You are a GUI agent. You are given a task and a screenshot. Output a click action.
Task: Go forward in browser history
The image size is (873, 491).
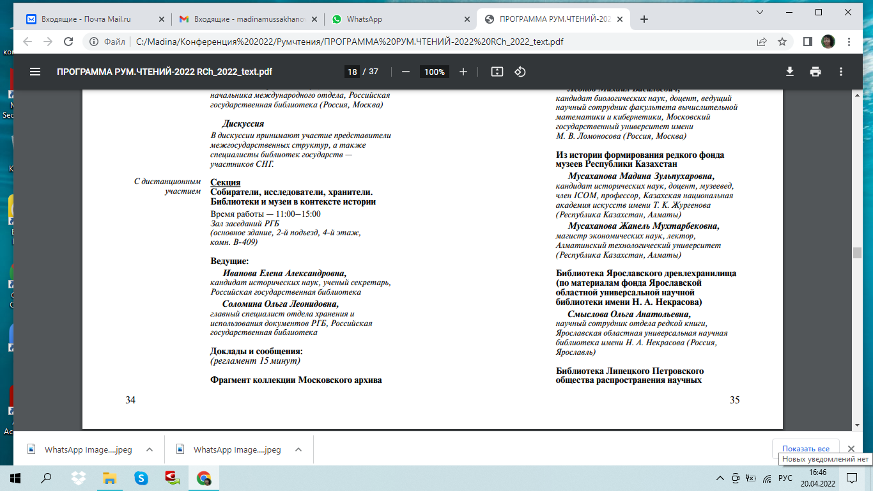(x=47, y=42)
